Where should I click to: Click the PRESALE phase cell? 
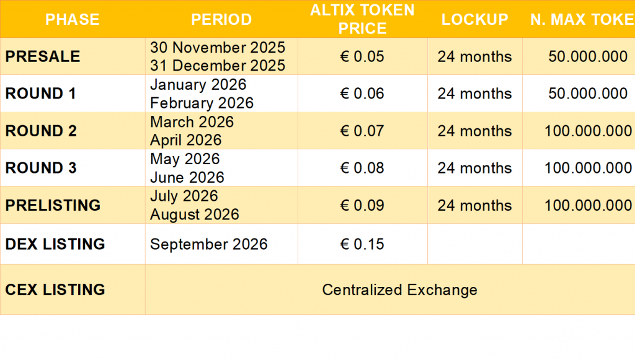(43, 56)
